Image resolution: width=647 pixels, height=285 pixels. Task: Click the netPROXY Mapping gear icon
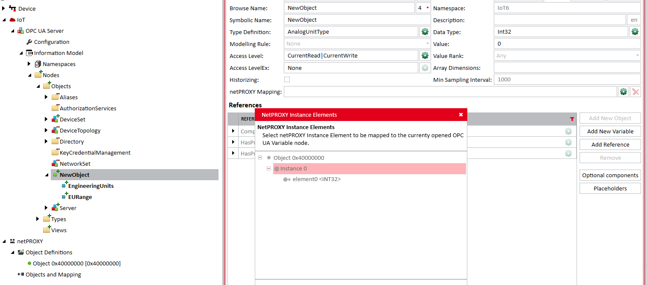click(x=623, y=92)
